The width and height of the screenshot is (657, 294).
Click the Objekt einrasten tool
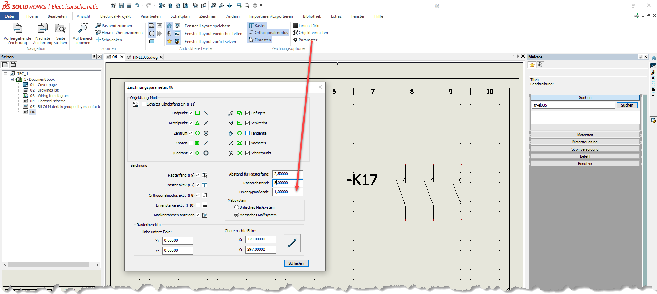coord(310,33)
